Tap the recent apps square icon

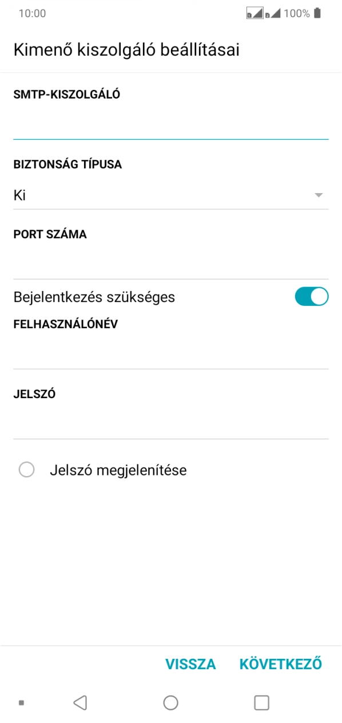[262, 701]
